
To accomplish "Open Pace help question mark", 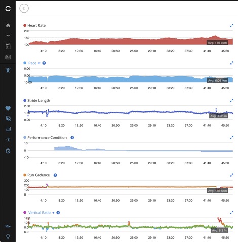I will [x=44, y=63].
